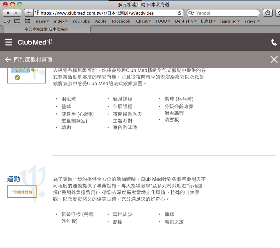Expand the news bookmarks folder
The width and height of the screenshot is (280, 248).
click(42, 21)
